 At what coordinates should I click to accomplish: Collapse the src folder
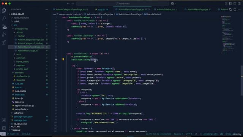15,25
